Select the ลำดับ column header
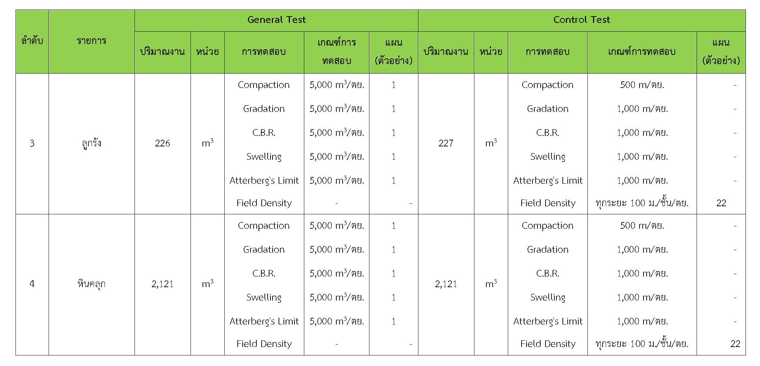 coord(32,41)
